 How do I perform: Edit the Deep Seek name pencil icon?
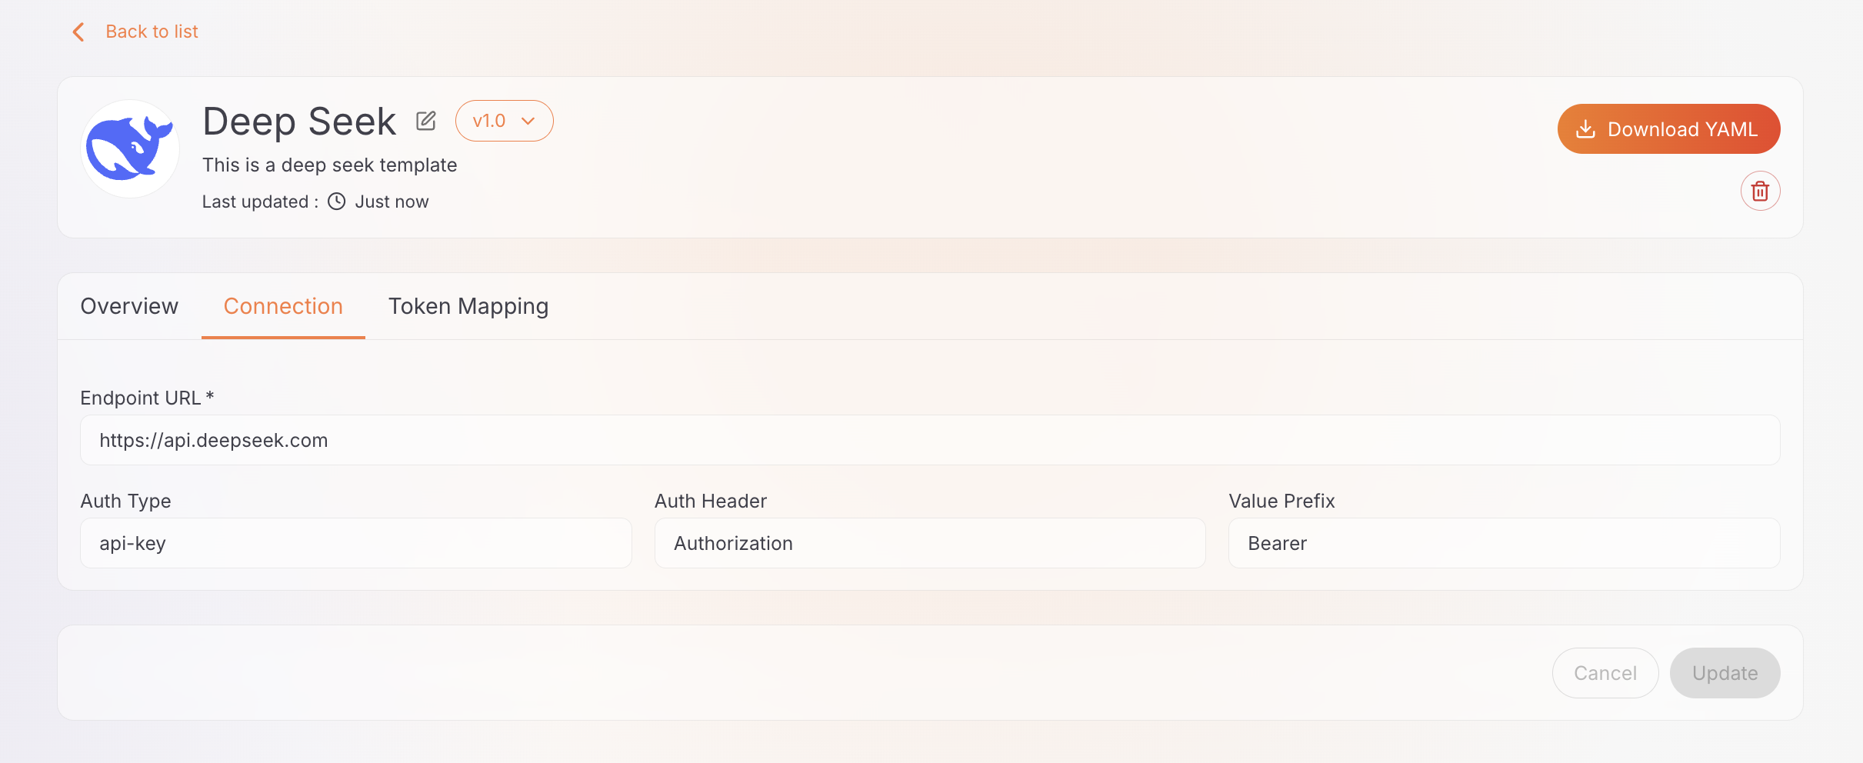point(426,121)
